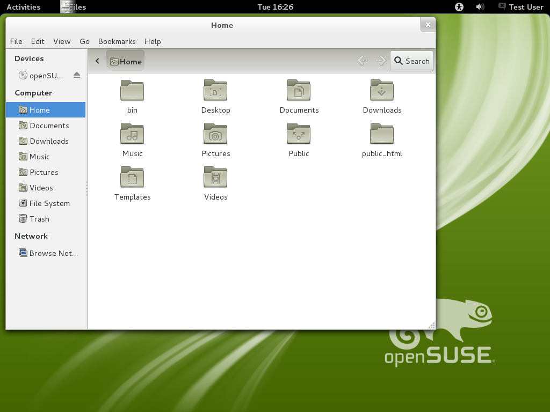Viewport: 550px width, 412px height.
Task: Click the Search button
Action: point(411,61)
